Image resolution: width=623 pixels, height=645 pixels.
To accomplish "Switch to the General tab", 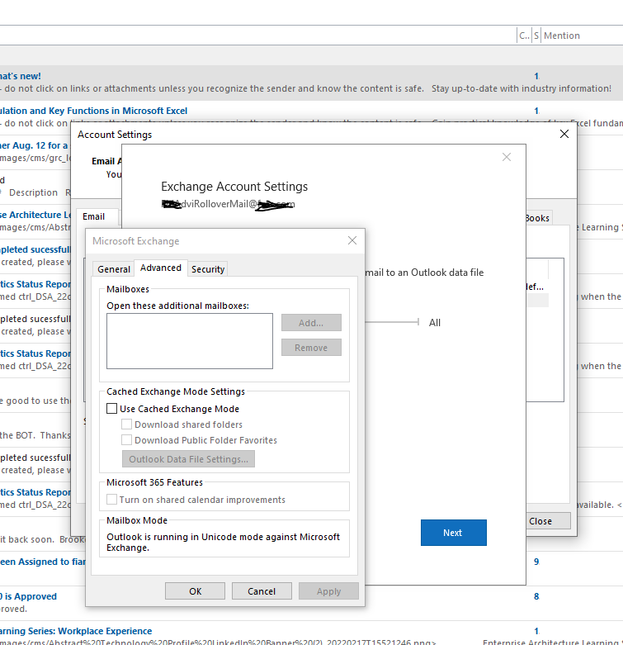I will point(114,269).
